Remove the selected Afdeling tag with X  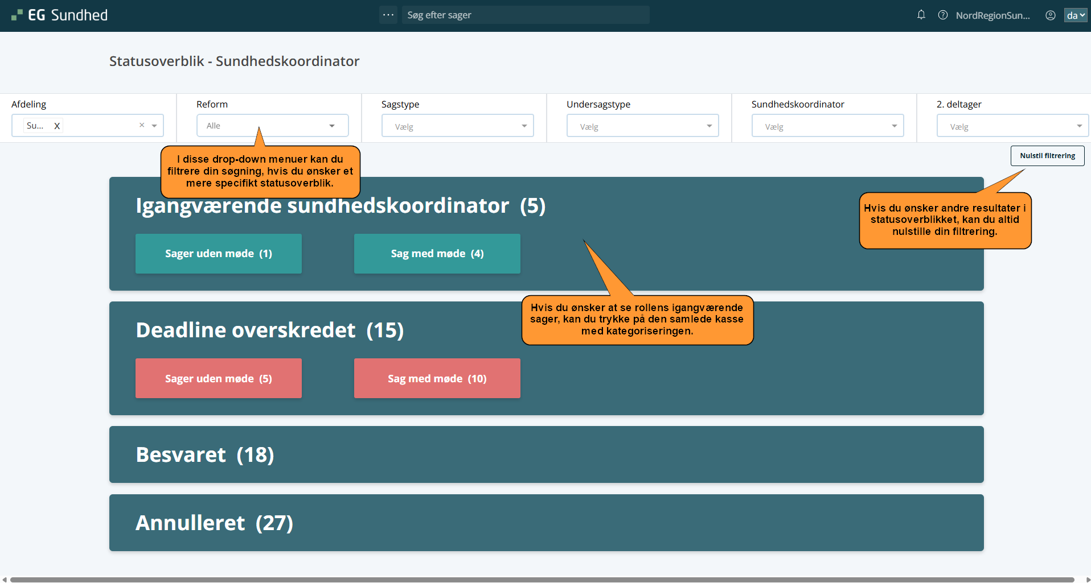(x=57, y=126)
